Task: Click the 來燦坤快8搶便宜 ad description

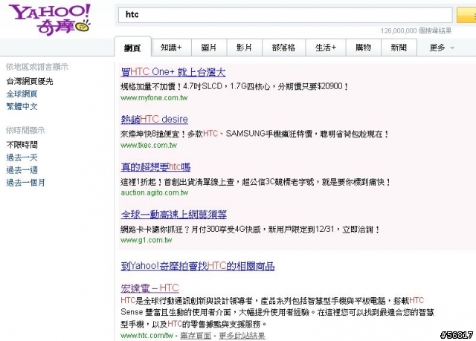Action: pyautogui.click(x=254, y=134)
